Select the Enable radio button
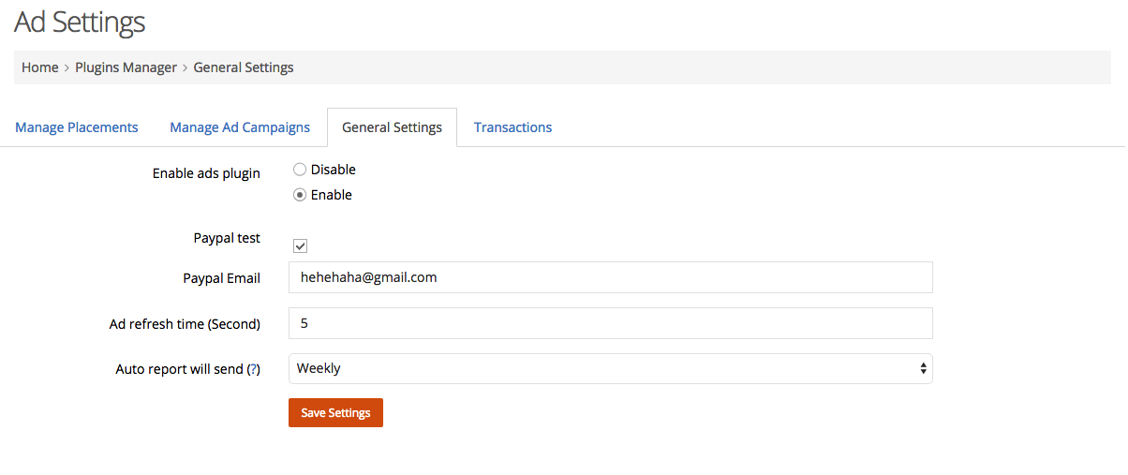The image size is (1128, 475). [300, 195]
